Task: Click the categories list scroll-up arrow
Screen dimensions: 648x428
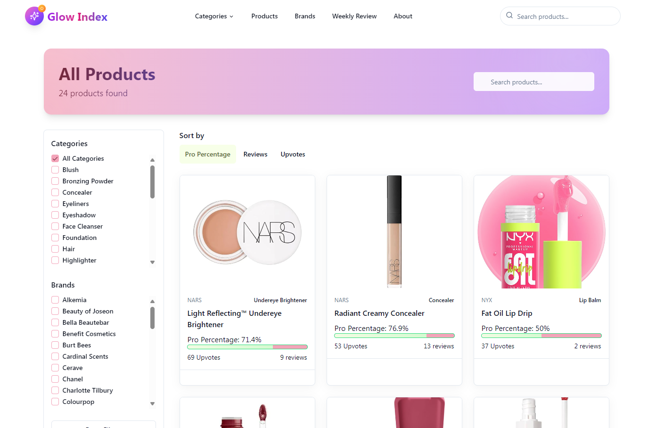Action: (x=152, y=160)
